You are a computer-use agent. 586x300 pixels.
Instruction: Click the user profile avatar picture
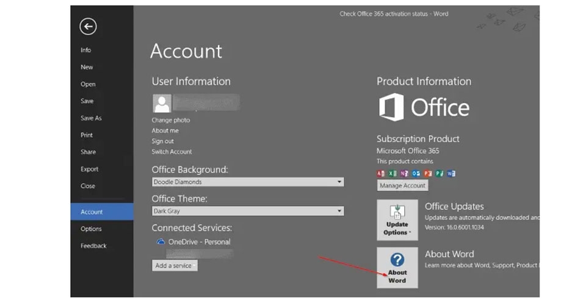(162, 103)
